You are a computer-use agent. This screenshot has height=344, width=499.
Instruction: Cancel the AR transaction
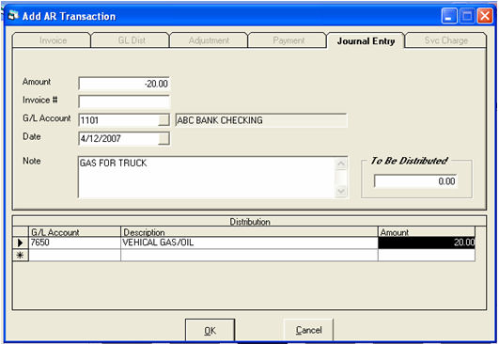[308, 330]
